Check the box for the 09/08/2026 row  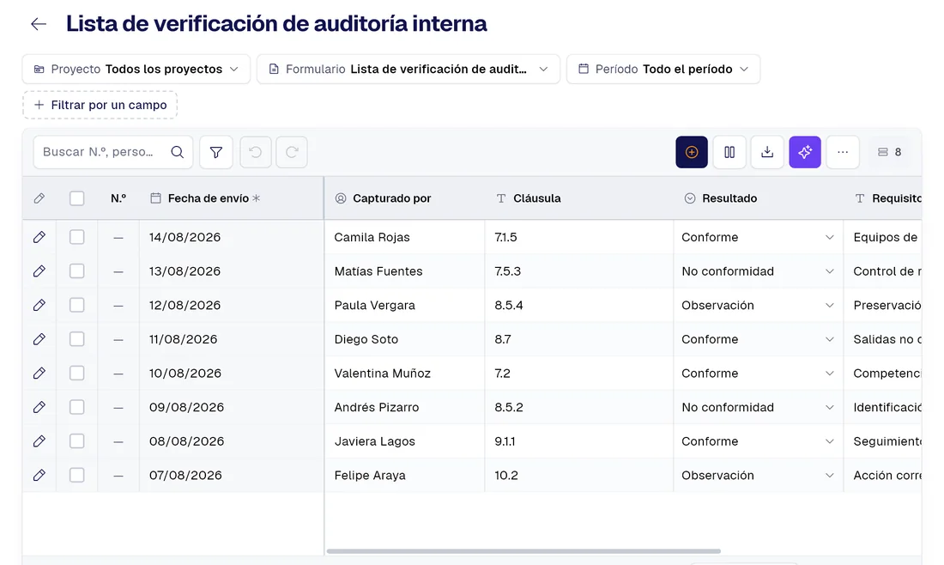pos(77,407)
